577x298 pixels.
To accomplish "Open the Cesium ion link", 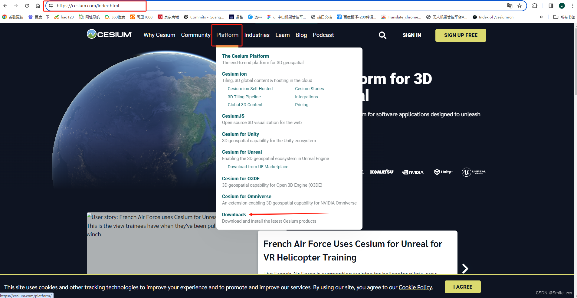I will point(234,74).
